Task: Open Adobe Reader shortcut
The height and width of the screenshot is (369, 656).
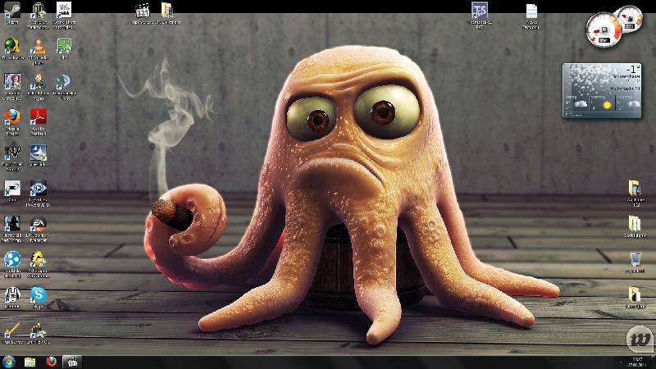Action: [38, 117]
